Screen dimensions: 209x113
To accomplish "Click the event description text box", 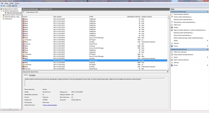I will pyautogui.click(x=95, y=82).
